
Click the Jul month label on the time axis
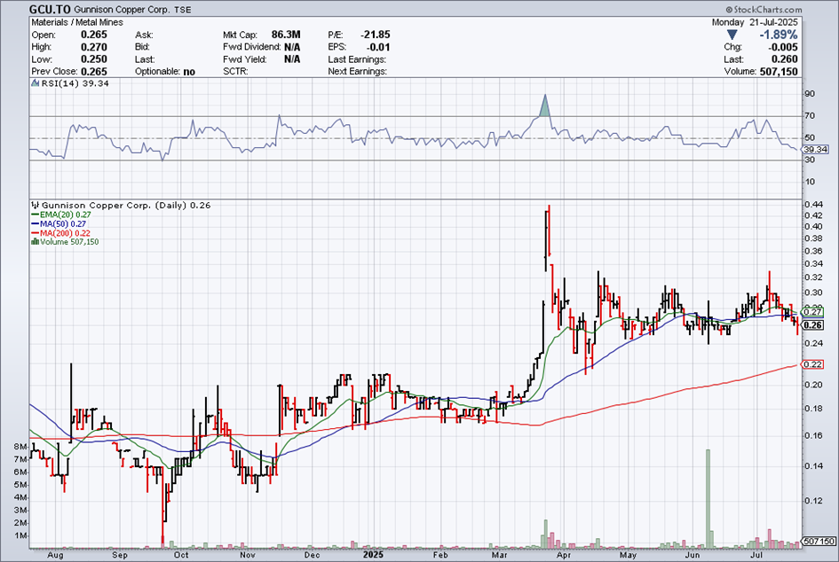tap(756, 555)
